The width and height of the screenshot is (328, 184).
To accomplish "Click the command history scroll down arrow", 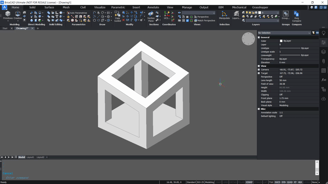I will pos(317,173).
